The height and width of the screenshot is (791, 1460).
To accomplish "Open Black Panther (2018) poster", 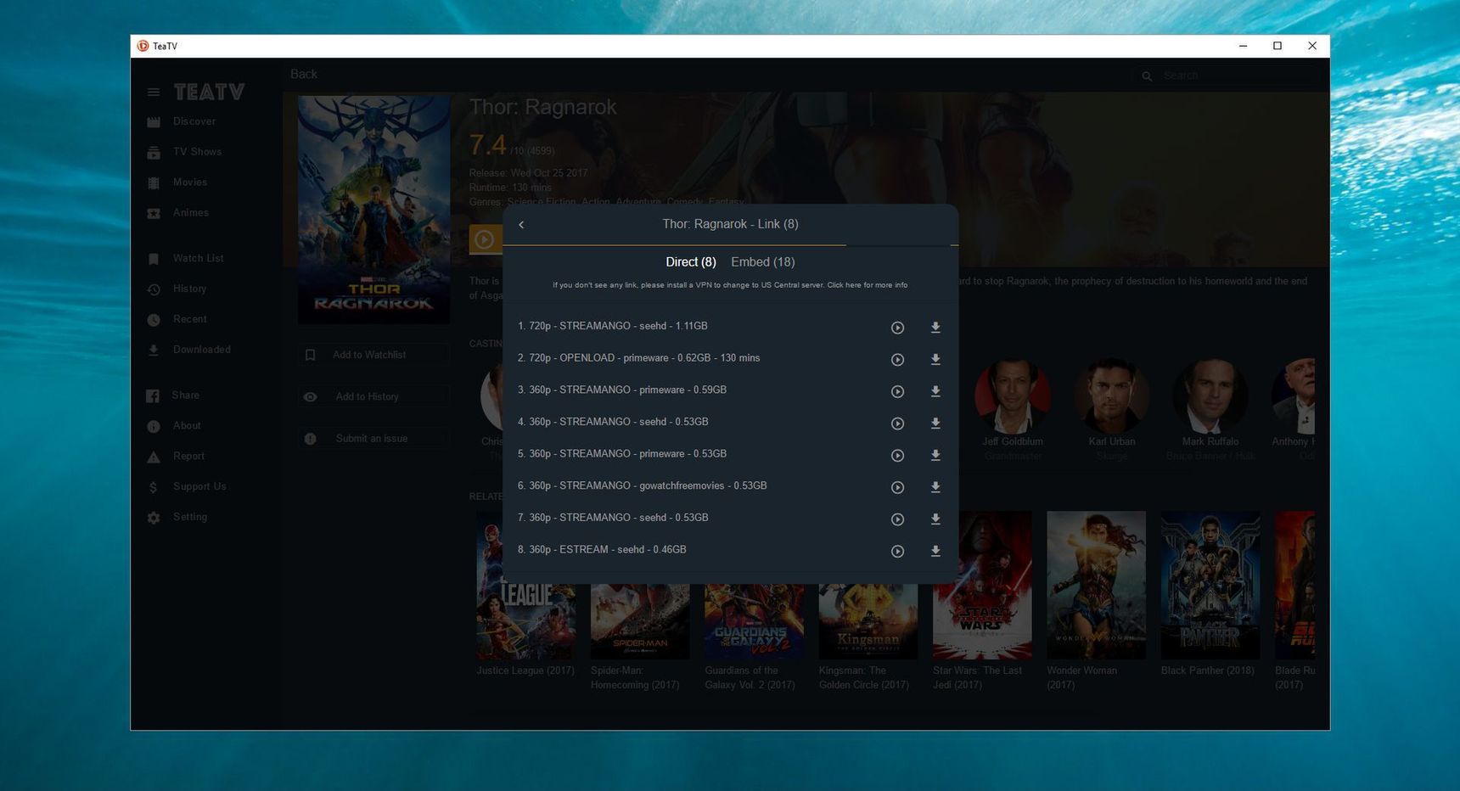I will [x=1210, y=585].
